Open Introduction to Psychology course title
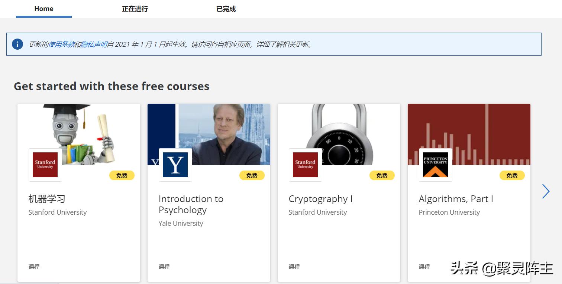 click(x=191, y=204)
